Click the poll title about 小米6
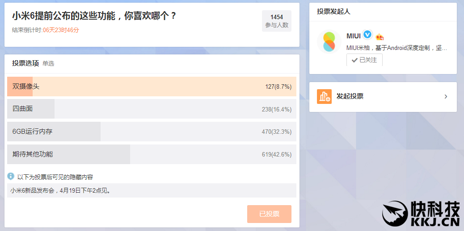The image size is (464, 231). click(x=94, y=16)
